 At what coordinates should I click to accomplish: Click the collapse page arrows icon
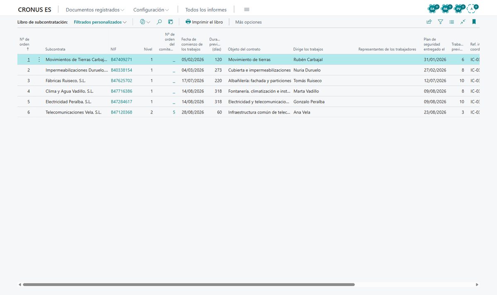tap(463, 22)
